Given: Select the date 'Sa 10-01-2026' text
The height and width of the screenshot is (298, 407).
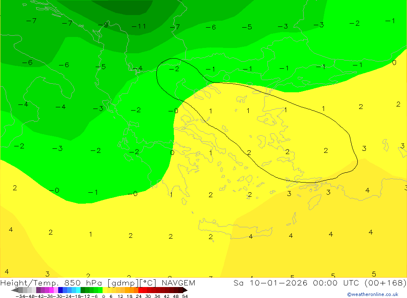Looking at the screenshot, I should click(270, 283).
